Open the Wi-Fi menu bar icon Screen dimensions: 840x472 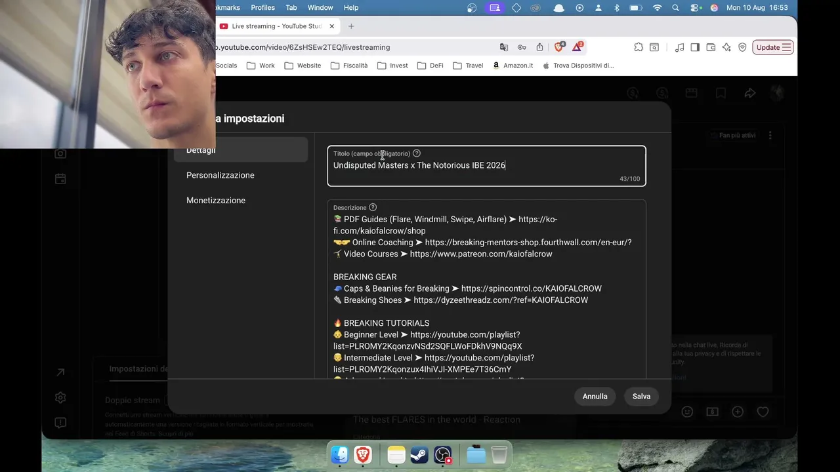click(657, 8)
